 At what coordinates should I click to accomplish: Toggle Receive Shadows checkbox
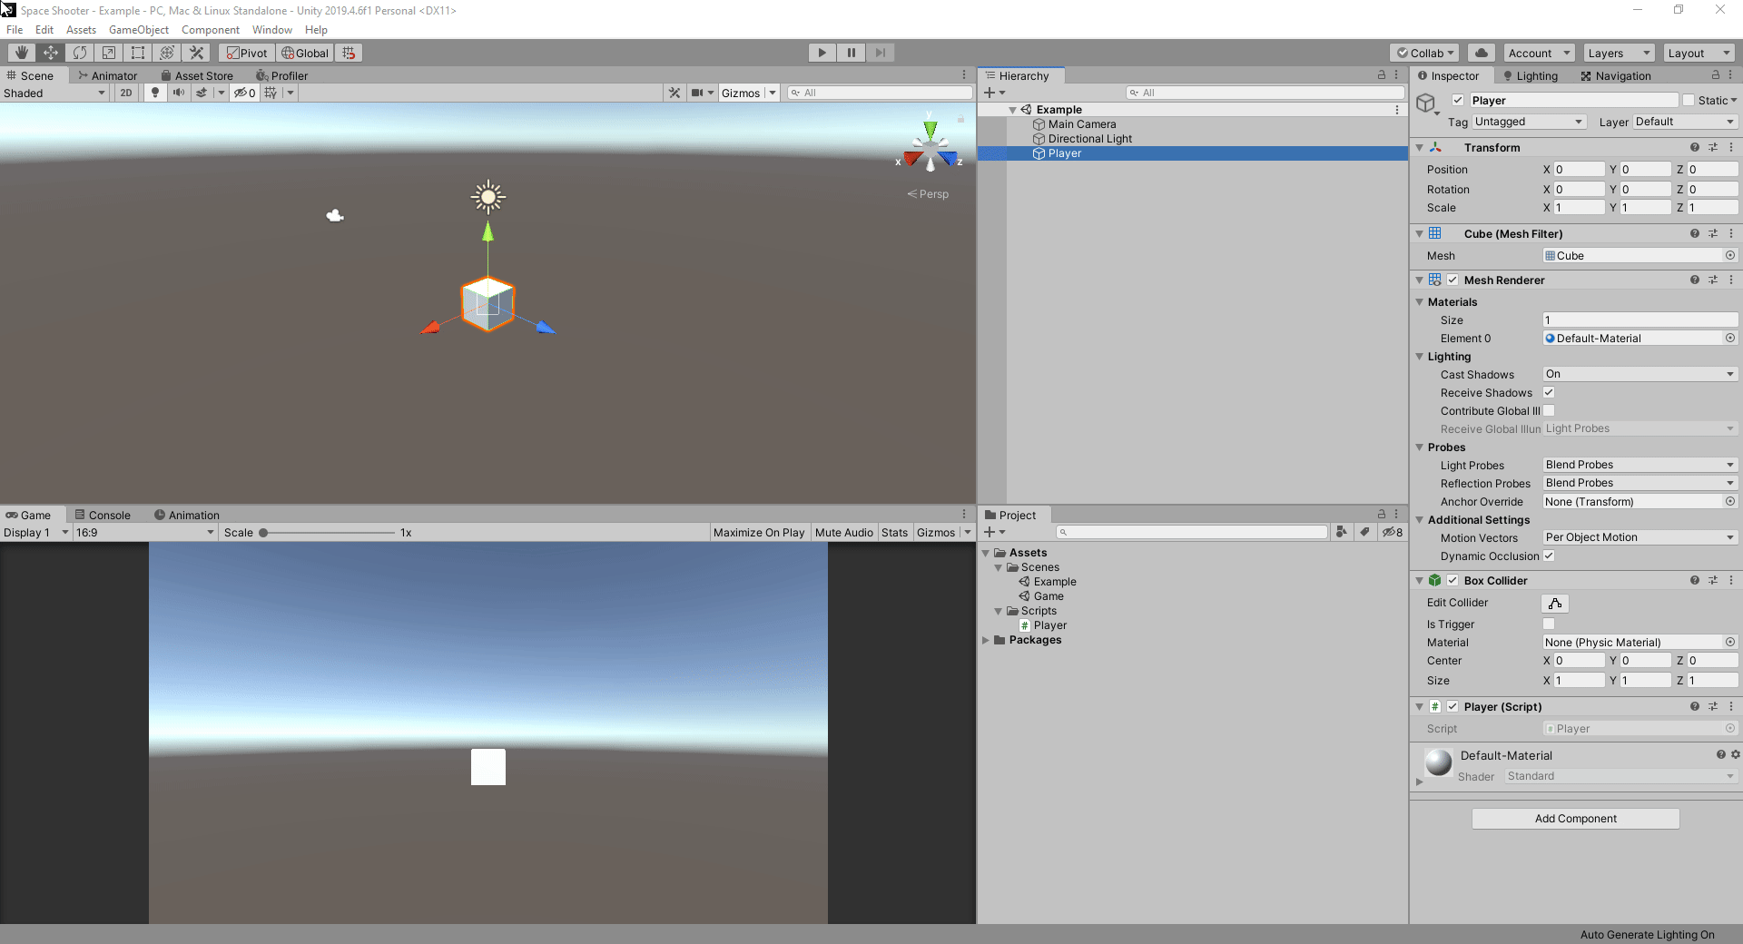[x=1549, y=392]
